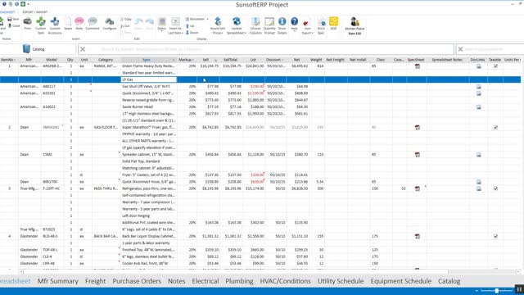The height and width of the screenshot is (295, 524).
Task: Click the Cut button
Action: pyautogui.click(x=125, y=26)
